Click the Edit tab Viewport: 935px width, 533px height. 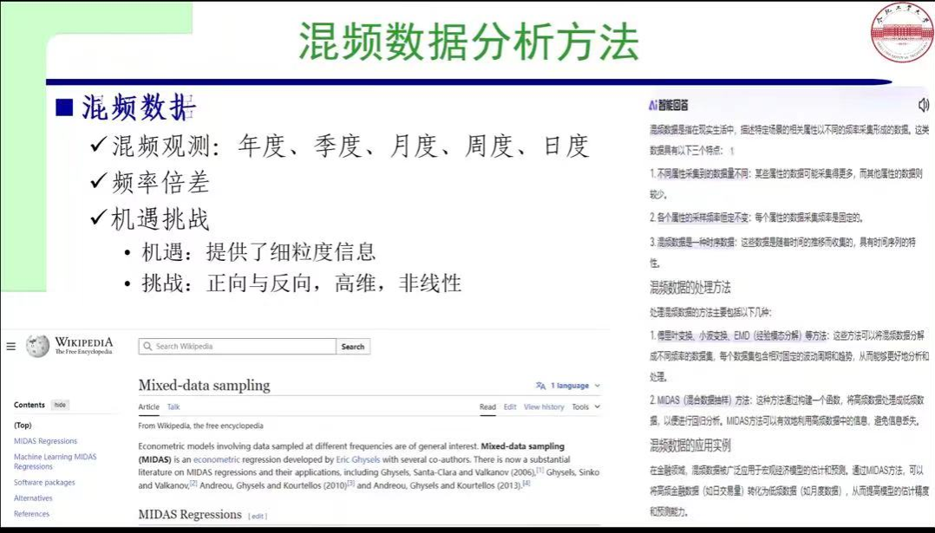pyautogui.click(x=510, y=406)
